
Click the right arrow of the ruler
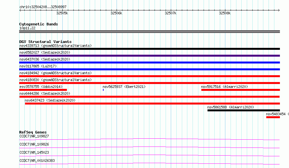(279, 10)
